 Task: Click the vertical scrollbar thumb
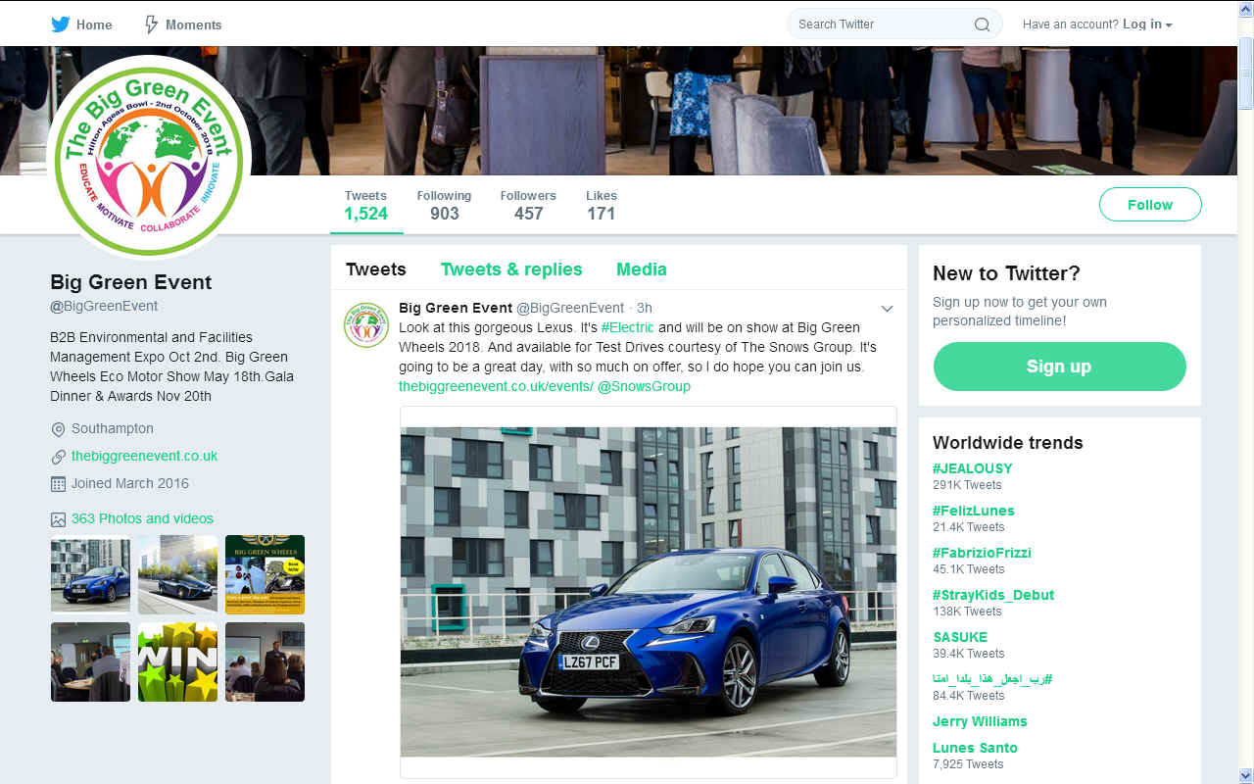1245,73
